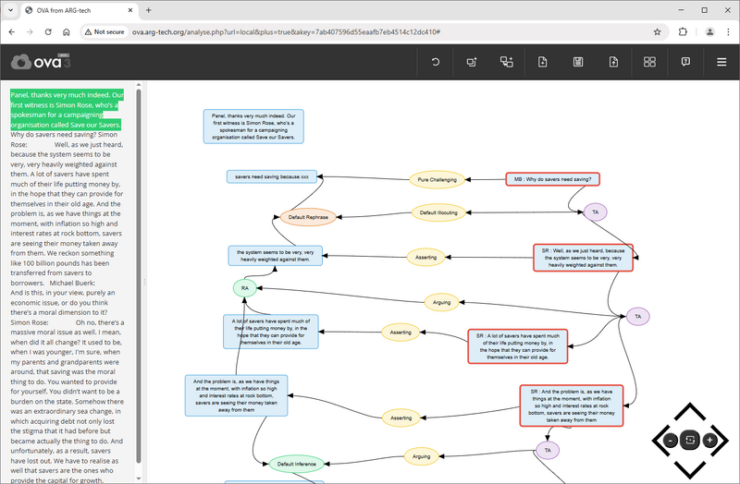Screen dimensions: 740x484
Task: Select the blue 'And the problem is' node
Action: pyautogui.click(x=236, y=396)
